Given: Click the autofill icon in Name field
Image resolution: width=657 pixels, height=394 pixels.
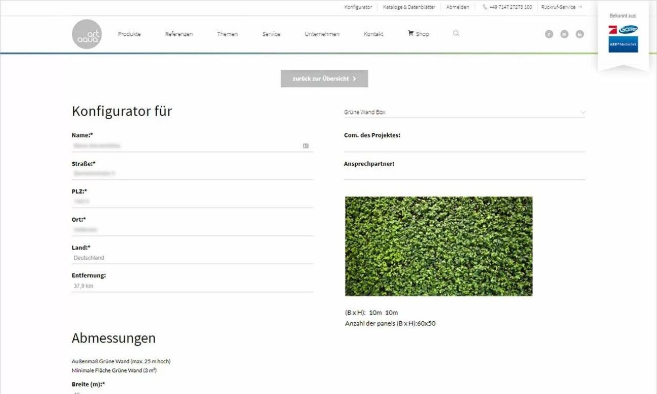Looking at the screenshot, I should pyautogui.click(x=306, y=145).
